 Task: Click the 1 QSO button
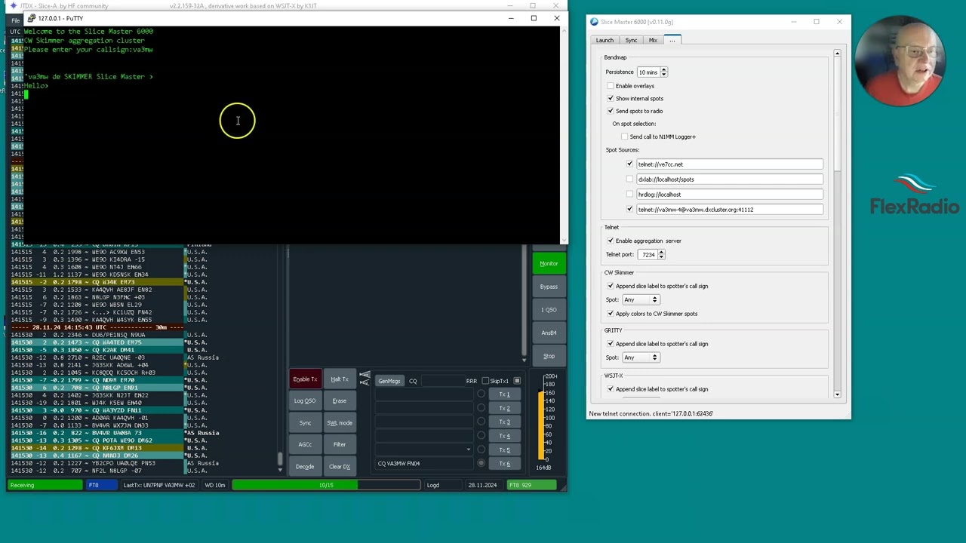[x=549, y=310]
